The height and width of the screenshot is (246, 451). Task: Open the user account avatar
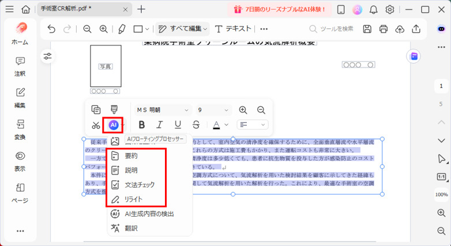357,9
